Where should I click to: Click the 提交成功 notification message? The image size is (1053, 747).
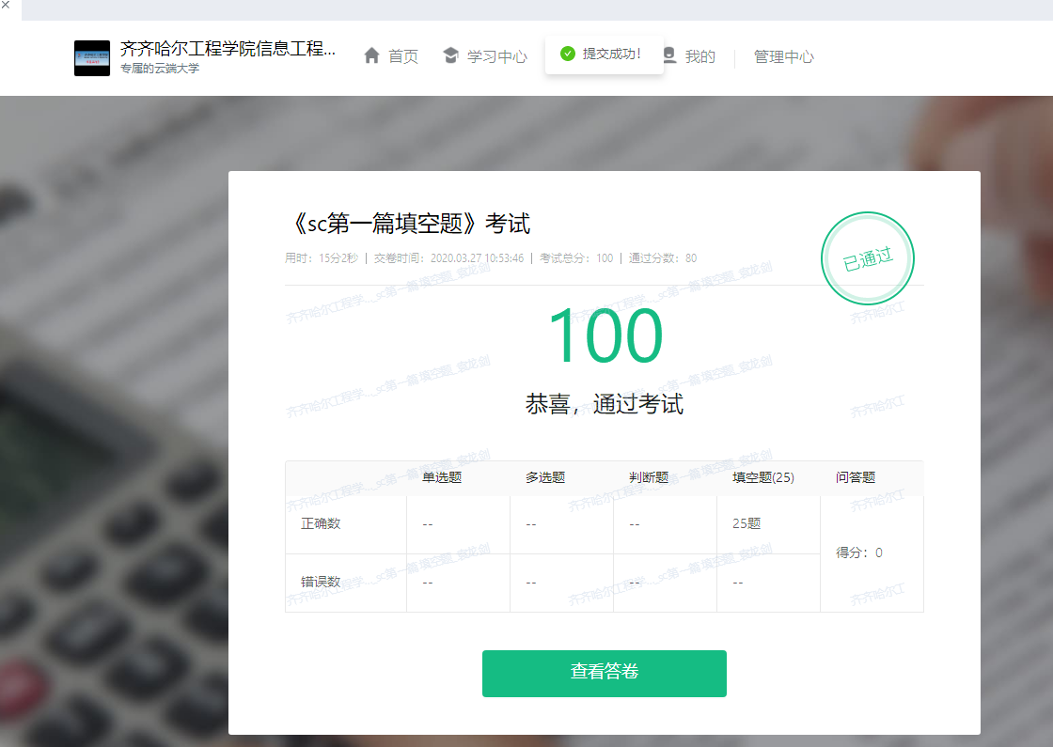612,54
